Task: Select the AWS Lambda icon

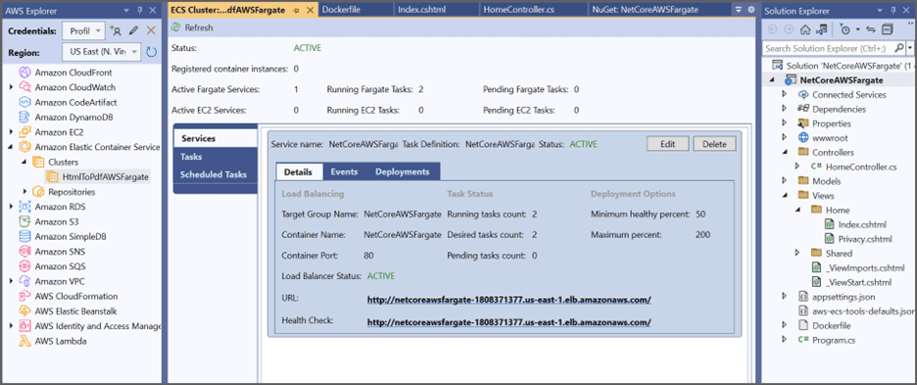Action: coord(24,341)
